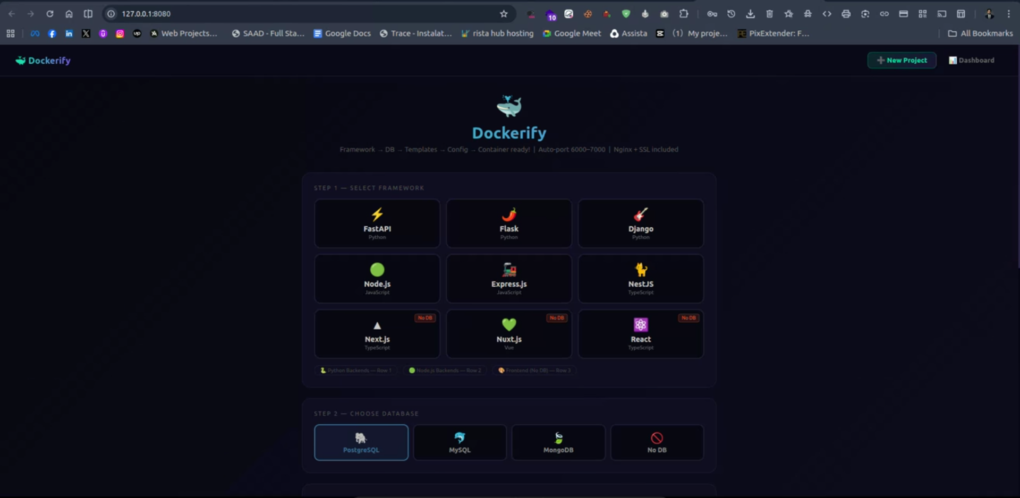Screen dimensions: 1020x498
Task: Choose the React framework card
Action: [640, 334]
